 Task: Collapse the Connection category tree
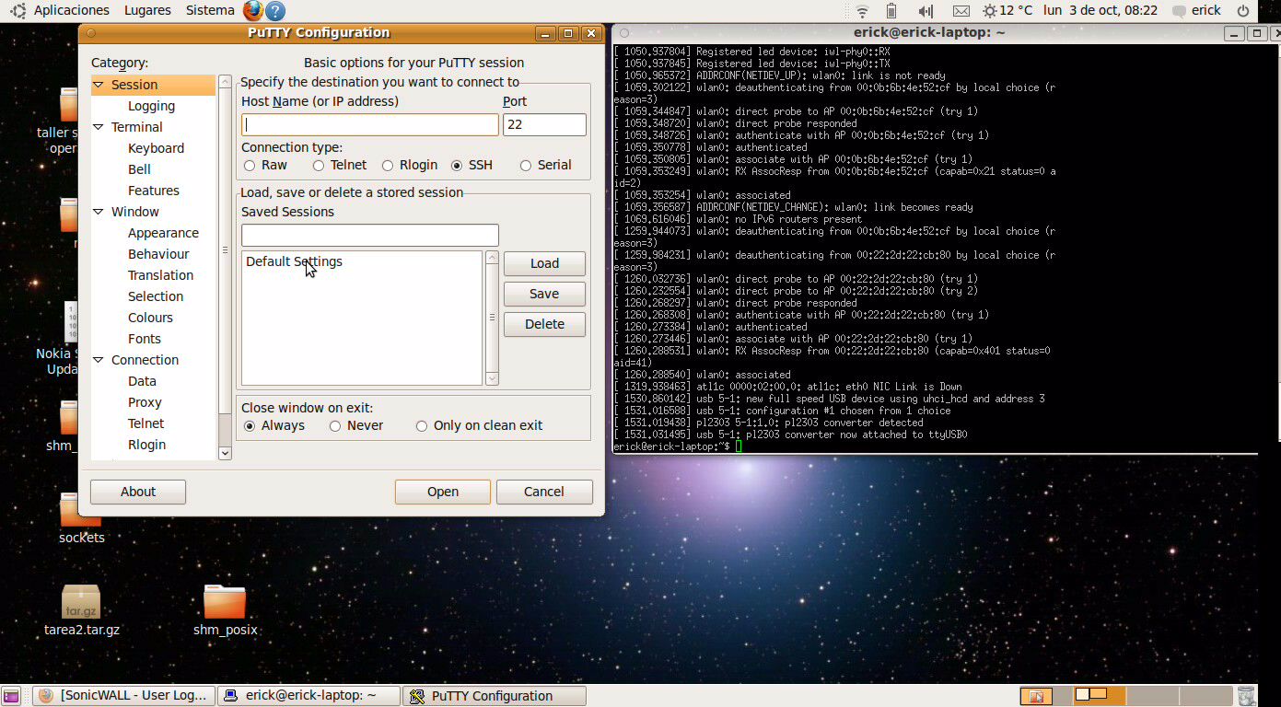tap(99, 359)
